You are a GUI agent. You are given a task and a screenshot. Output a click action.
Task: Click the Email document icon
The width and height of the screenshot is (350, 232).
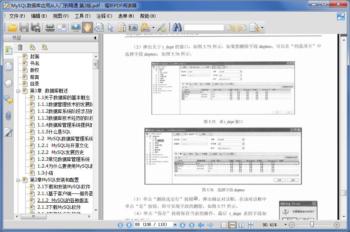coord(62,27)
